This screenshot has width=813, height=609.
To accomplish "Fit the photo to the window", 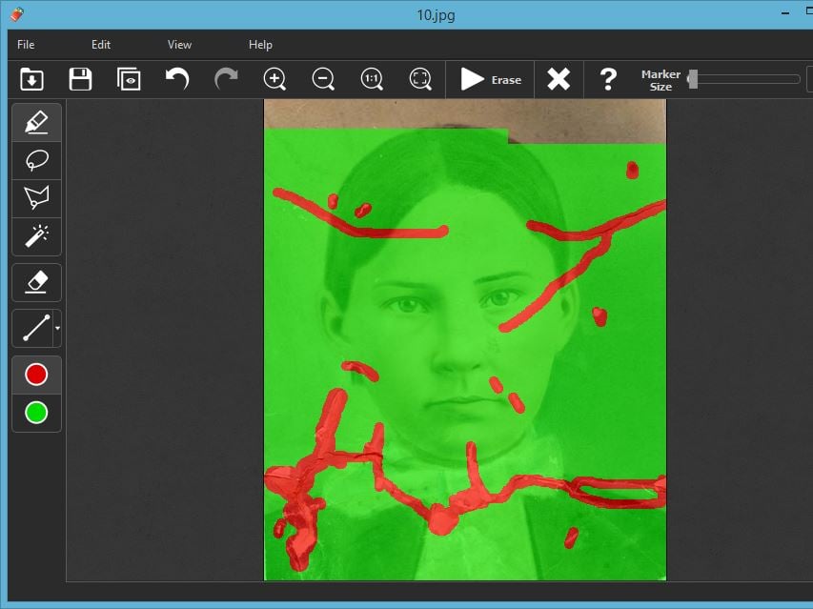I will point(419,79).
